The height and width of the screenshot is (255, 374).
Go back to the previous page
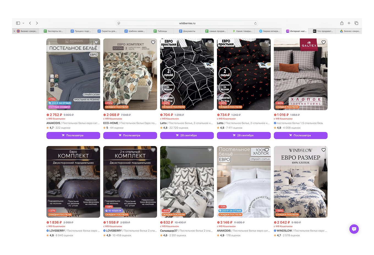30,23
